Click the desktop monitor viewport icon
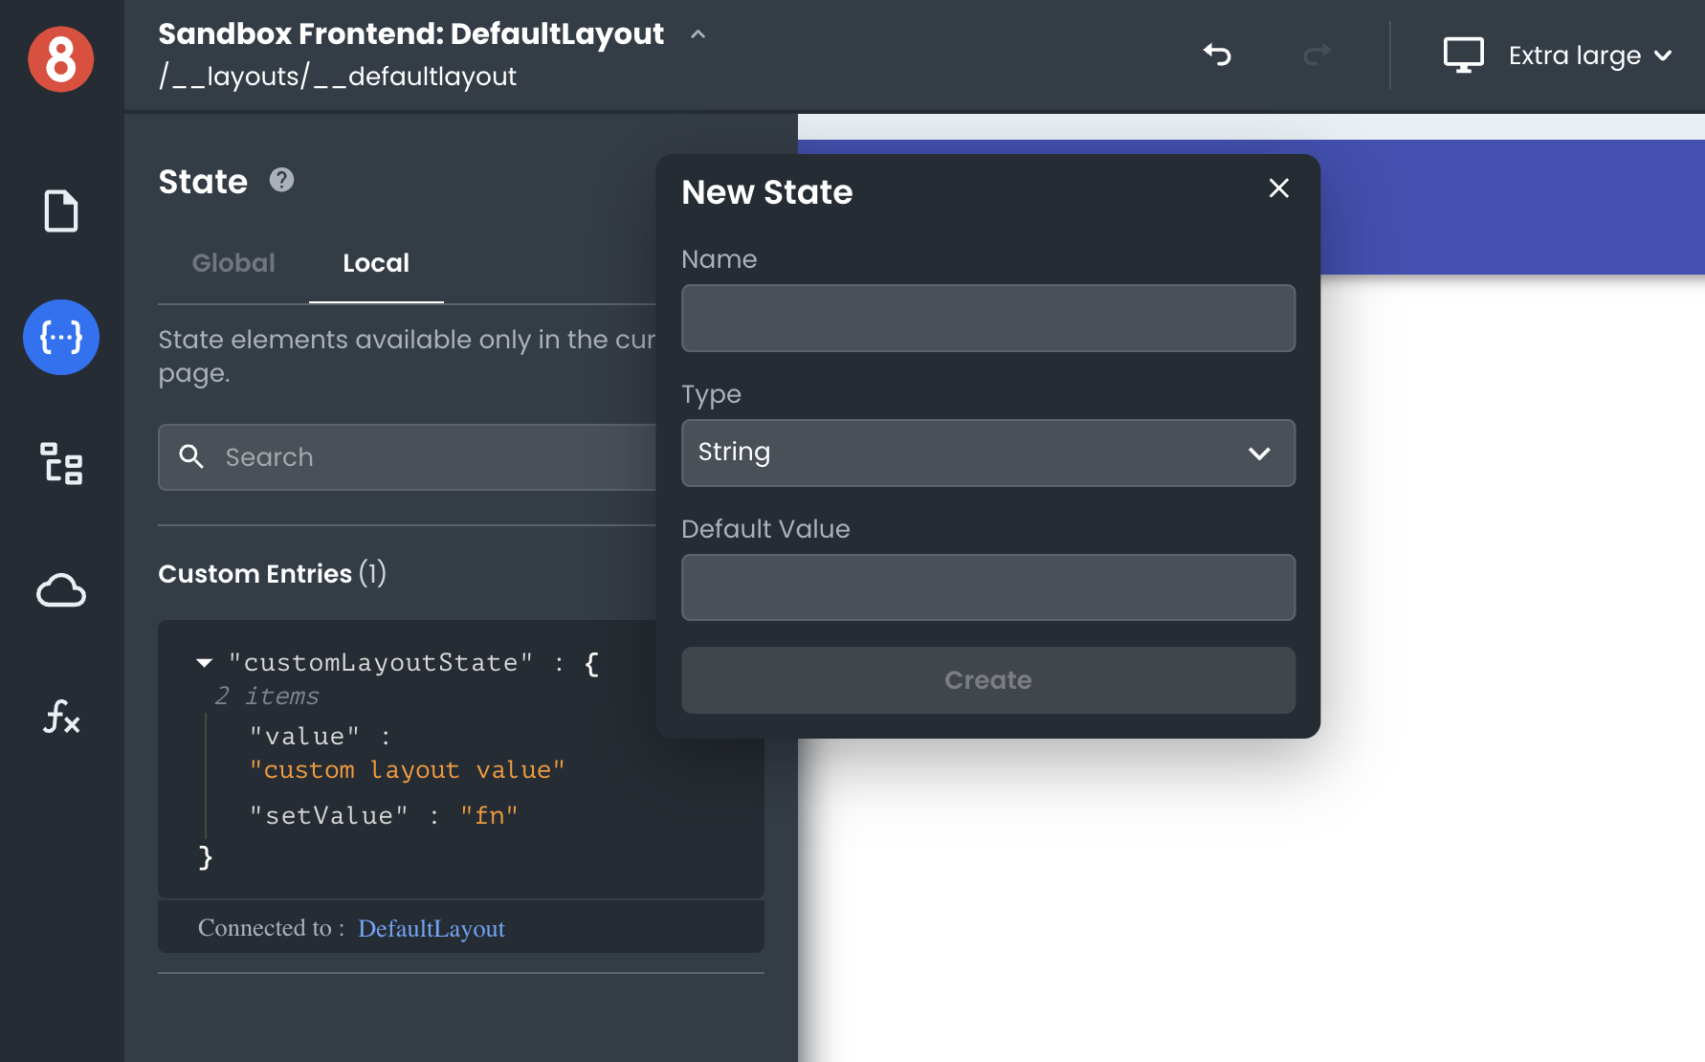Viewport: 1705px width, 1062px height. [1463, 55]
